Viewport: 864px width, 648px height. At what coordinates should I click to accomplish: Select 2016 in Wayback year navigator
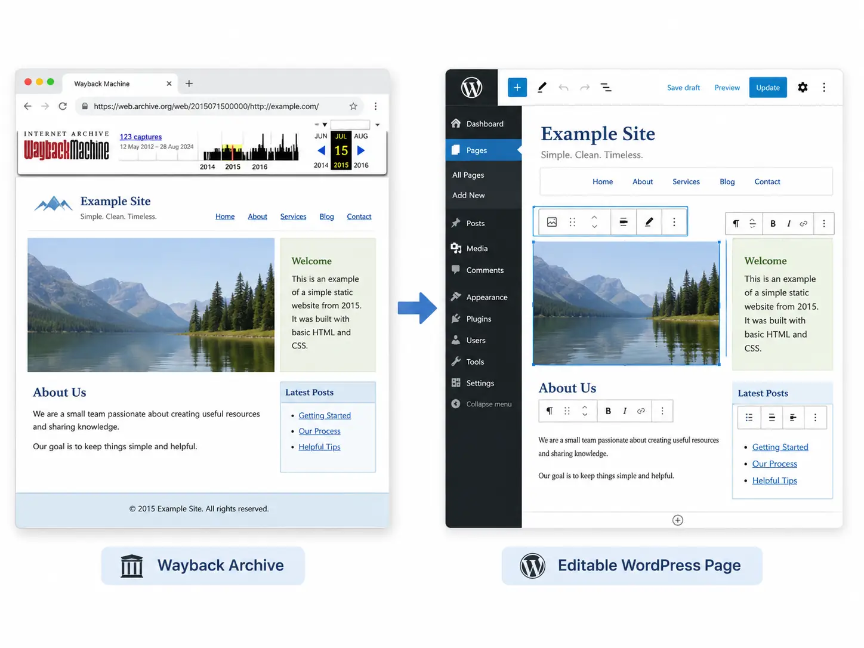click(x=361, y=165)
